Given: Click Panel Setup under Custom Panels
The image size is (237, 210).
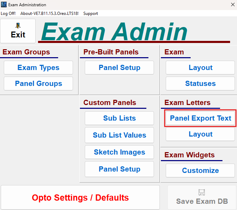Looking at the screenshot, I should [x=119, y=169].
